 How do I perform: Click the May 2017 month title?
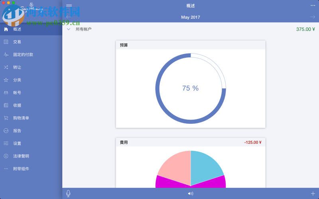click(191, 17)
